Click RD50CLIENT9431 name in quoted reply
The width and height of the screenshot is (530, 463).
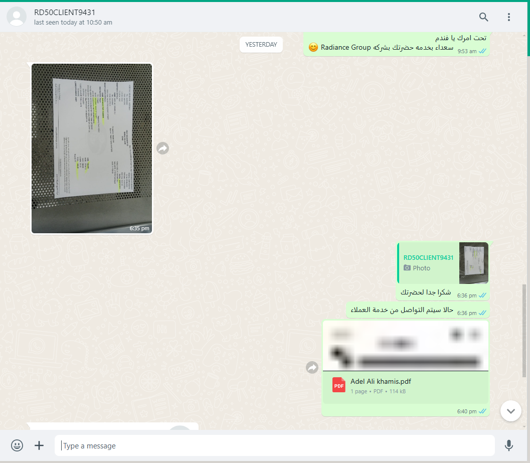coord(428,258)
